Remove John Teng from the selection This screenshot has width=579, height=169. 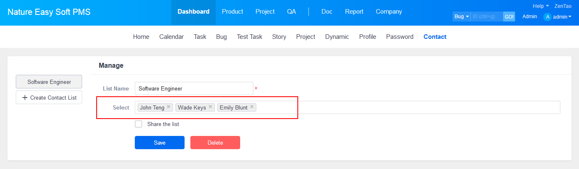tap(168, 107)
